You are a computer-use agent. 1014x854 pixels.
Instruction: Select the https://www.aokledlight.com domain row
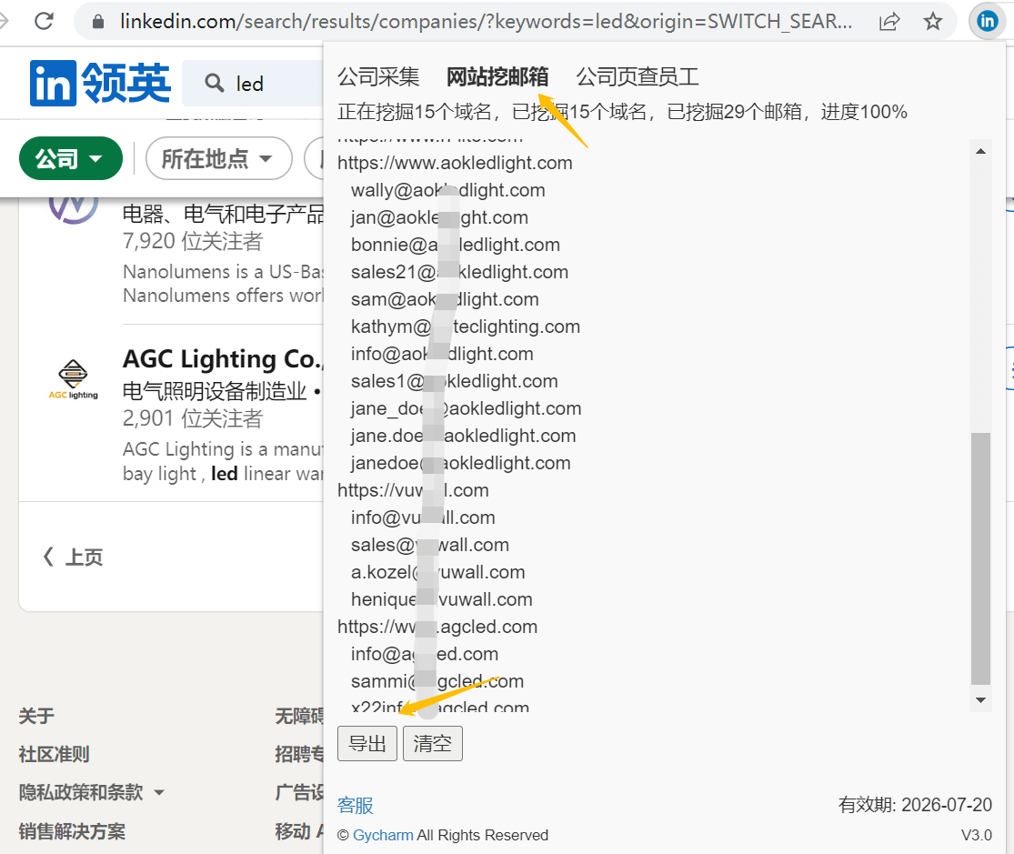tap(455, 163)
